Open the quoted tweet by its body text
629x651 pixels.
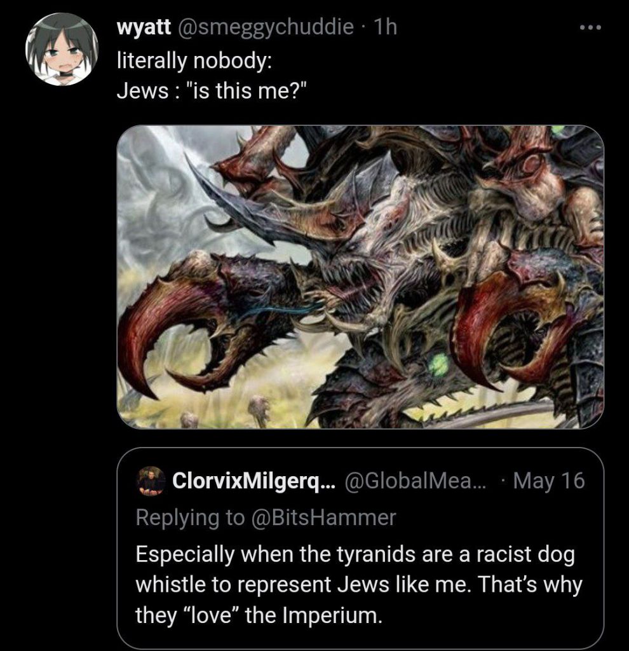(359, 584)
